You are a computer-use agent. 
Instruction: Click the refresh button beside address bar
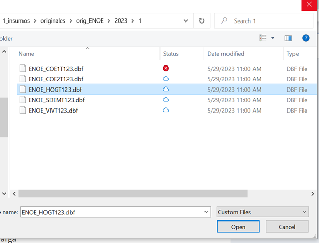[202, 21]
